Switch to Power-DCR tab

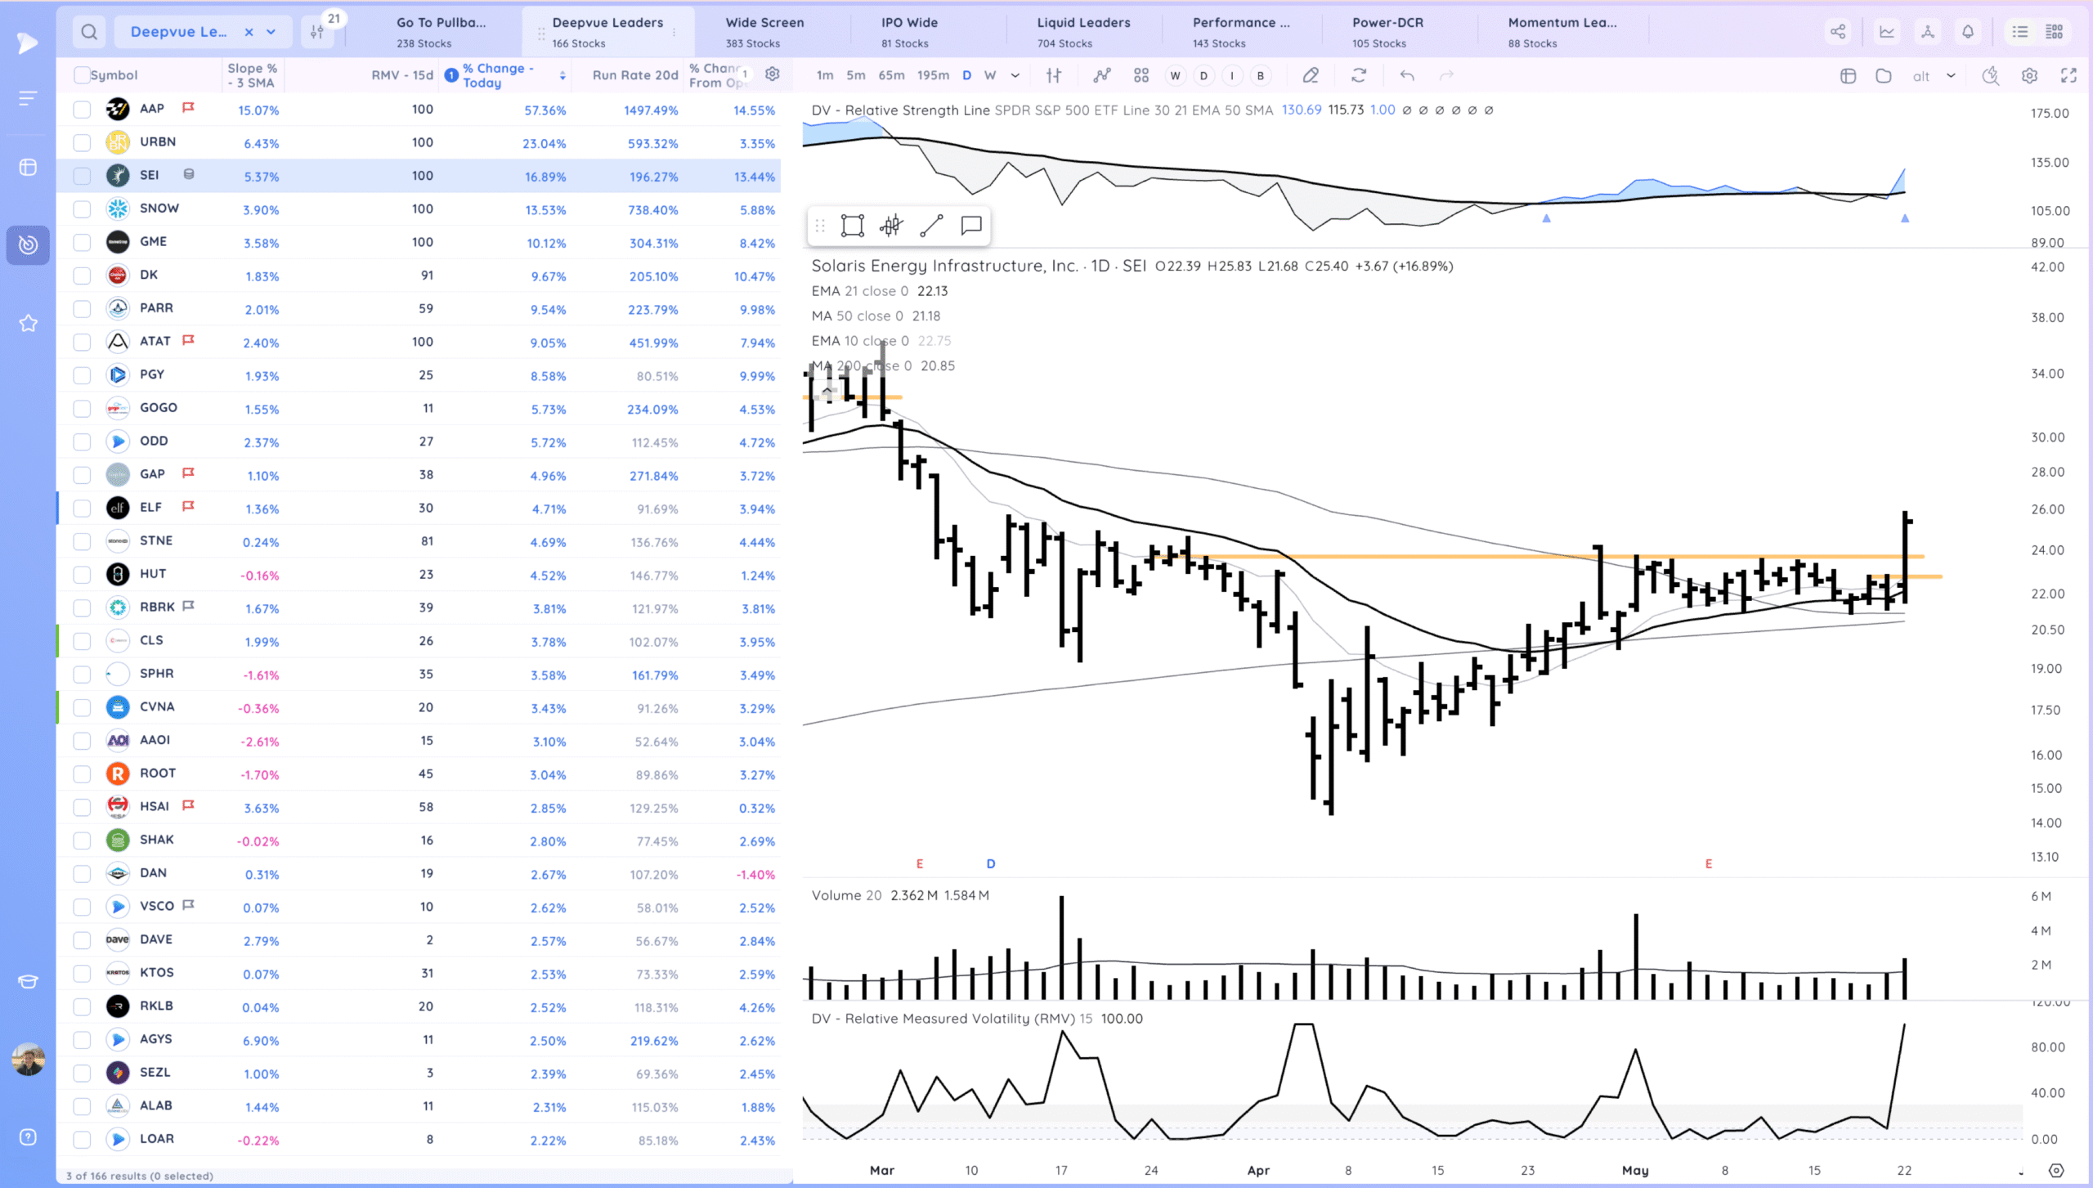(x=1387, y=32)
